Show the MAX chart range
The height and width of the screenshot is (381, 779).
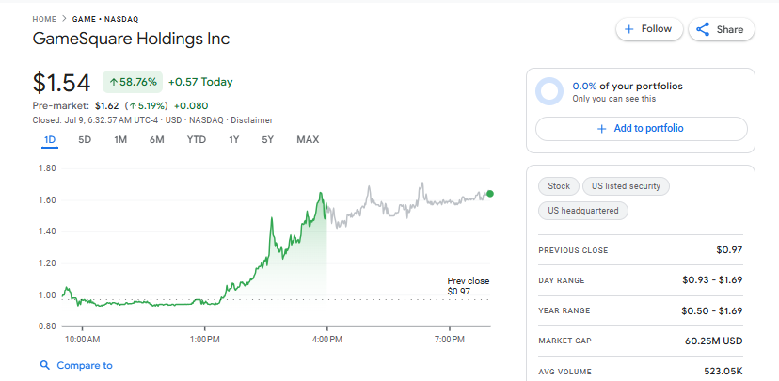(308, 140)
